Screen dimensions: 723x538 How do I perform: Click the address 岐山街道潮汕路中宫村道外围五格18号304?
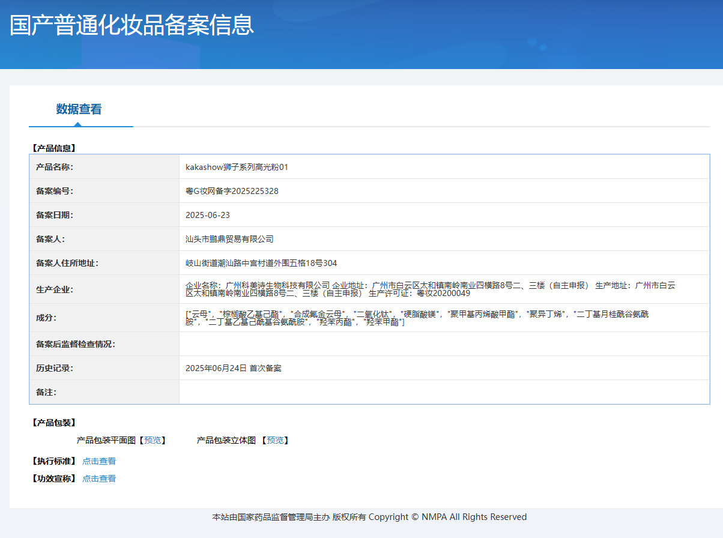pos(261,263)
